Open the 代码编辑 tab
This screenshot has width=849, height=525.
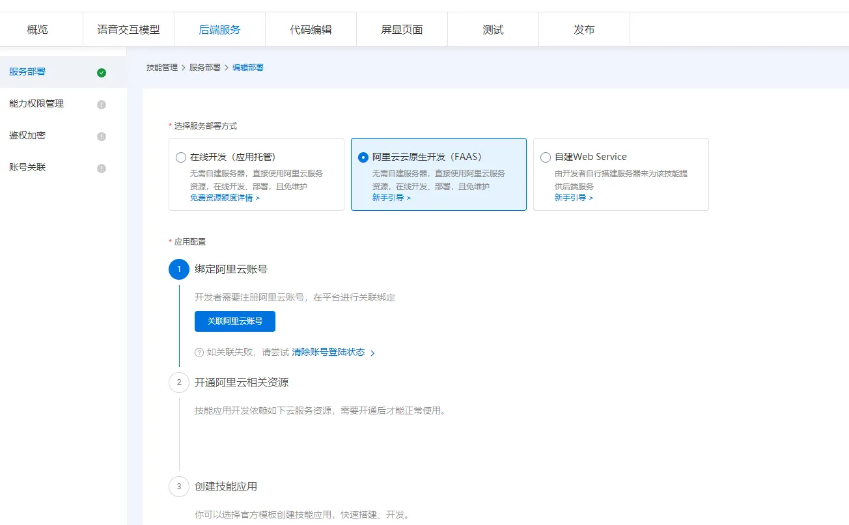[x=311, y=30]
